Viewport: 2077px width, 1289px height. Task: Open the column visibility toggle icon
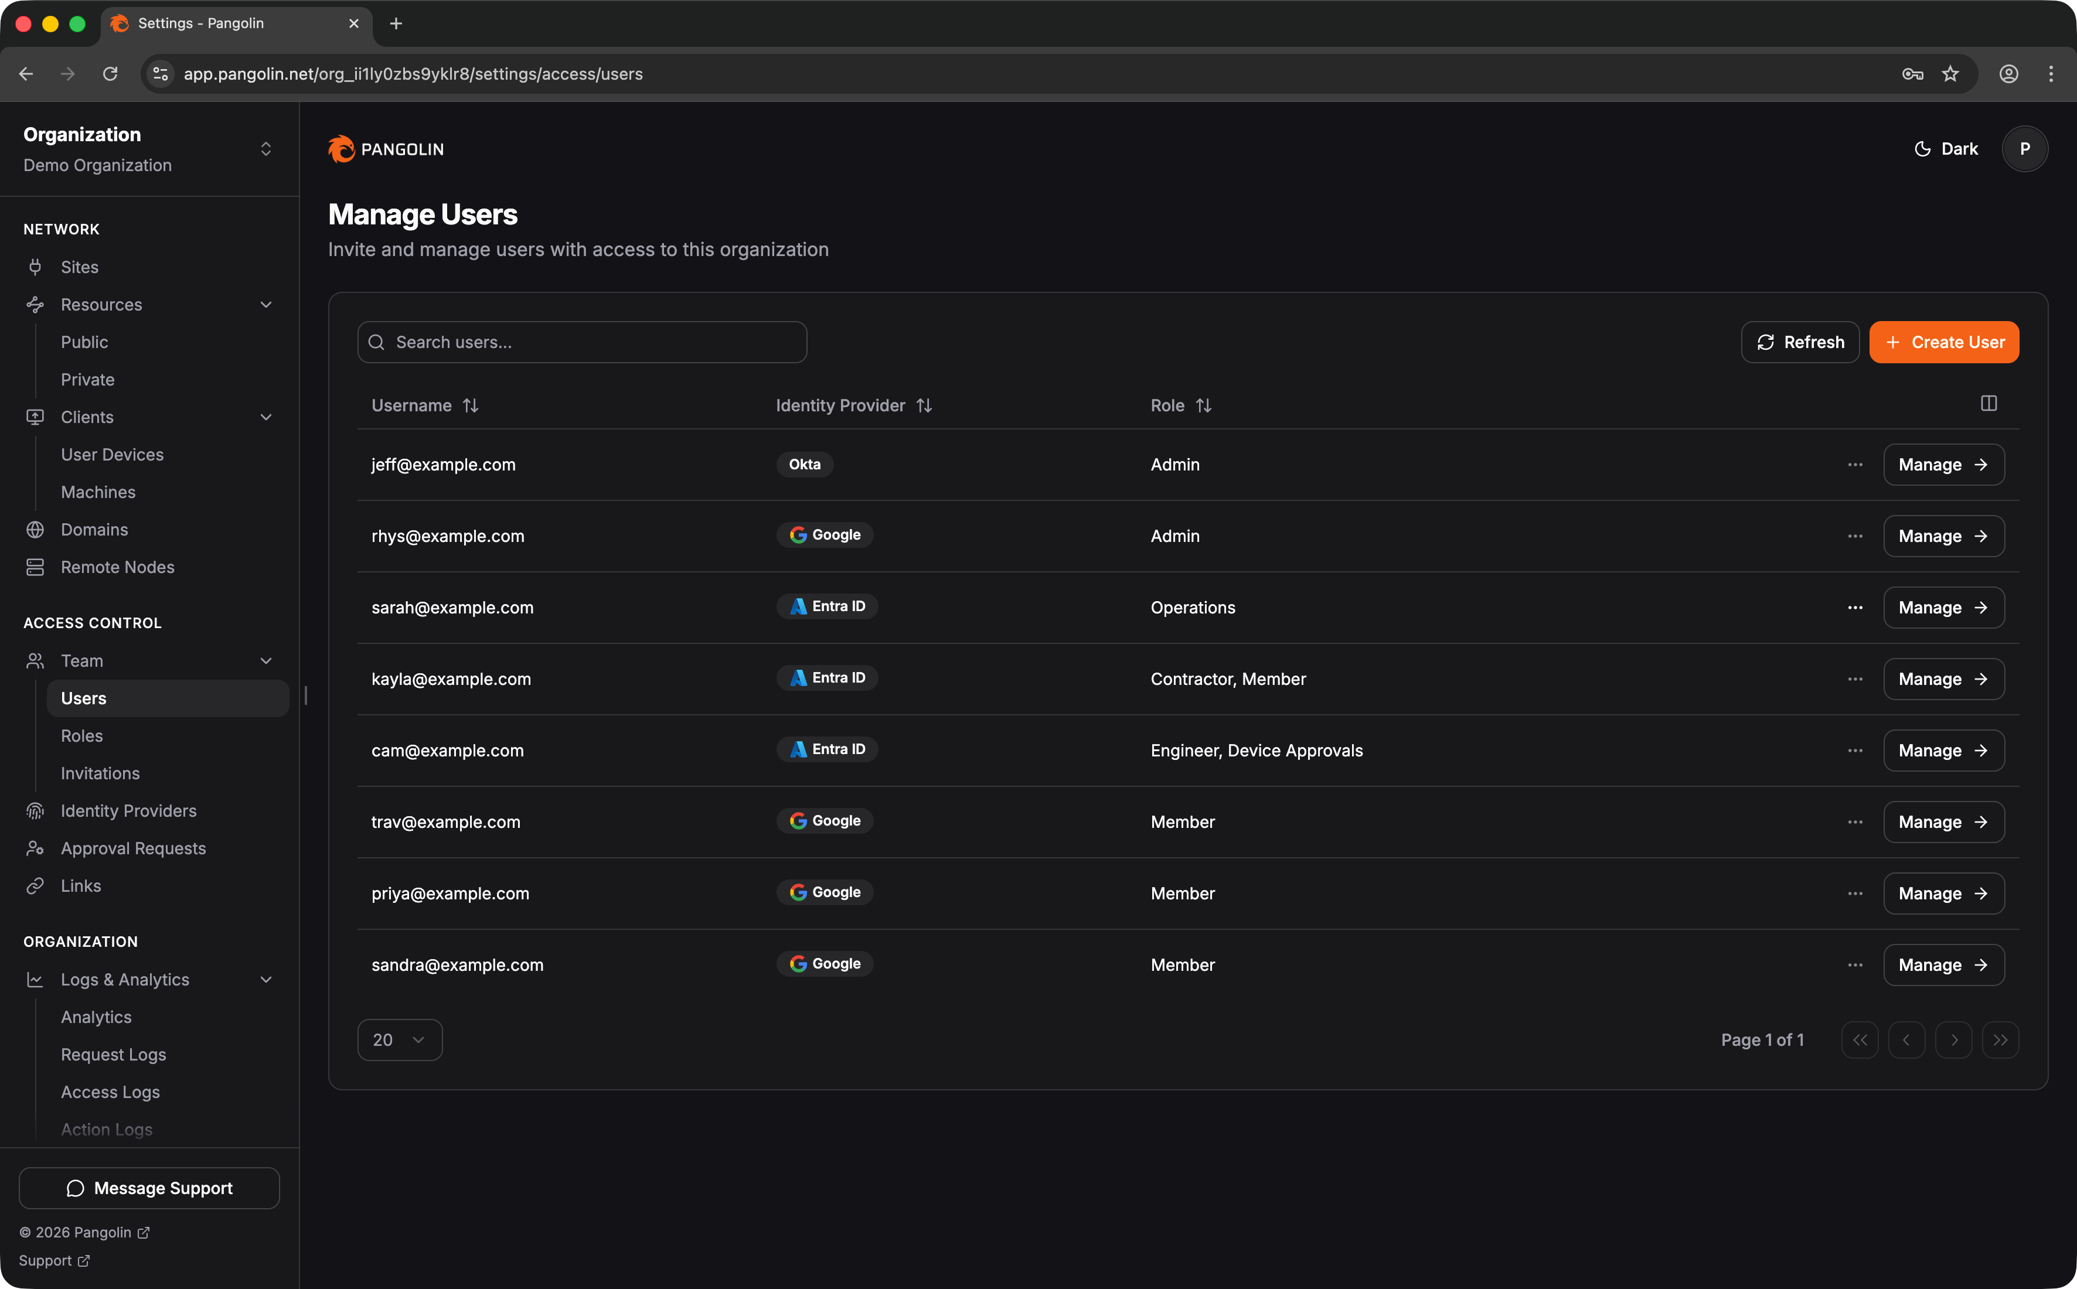coord(1989,403)
